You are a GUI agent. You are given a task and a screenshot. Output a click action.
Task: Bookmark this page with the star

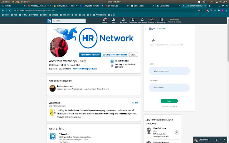(x=203, y=10)
